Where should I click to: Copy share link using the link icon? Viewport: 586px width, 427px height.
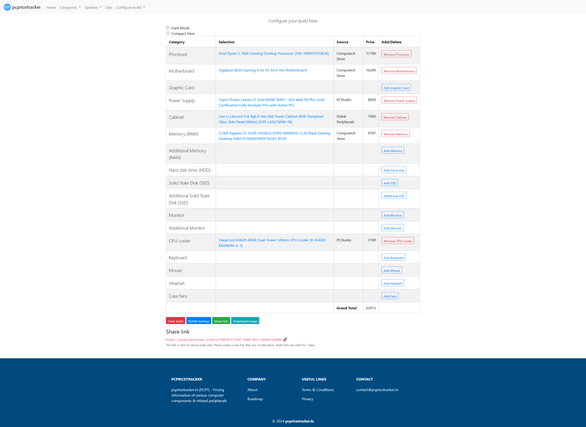(285, 339)
